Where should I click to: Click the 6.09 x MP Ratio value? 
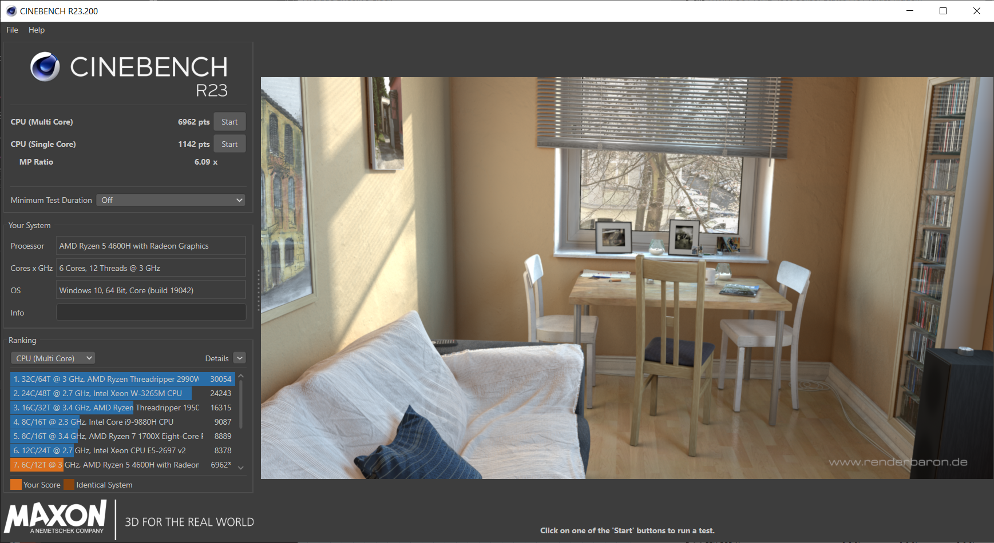[x=206, y=162]
